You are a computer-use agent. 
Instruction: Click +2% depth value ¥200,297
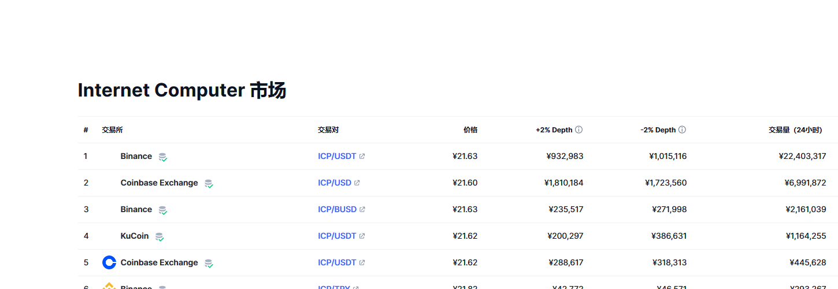[x=565, y=236]
